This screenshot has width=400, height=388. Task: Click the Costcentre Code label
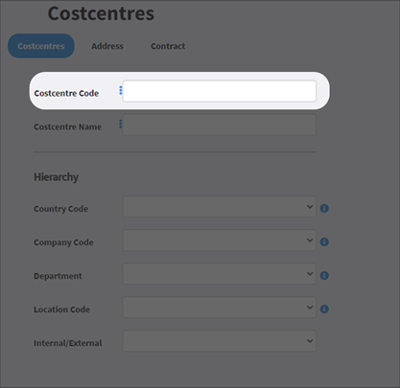click(x=66, y=93)
